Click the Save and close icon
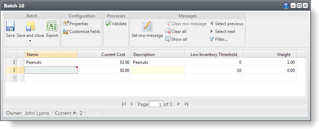This screenshot has height=129, width=319. [30, 26]
